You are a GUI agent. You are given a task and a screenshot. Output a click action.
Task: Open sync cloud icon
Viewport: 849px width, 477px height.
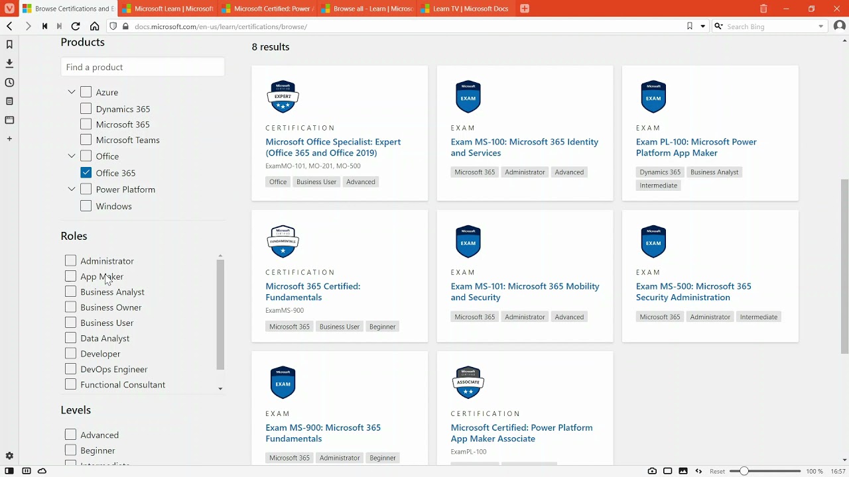pos(42,471)
